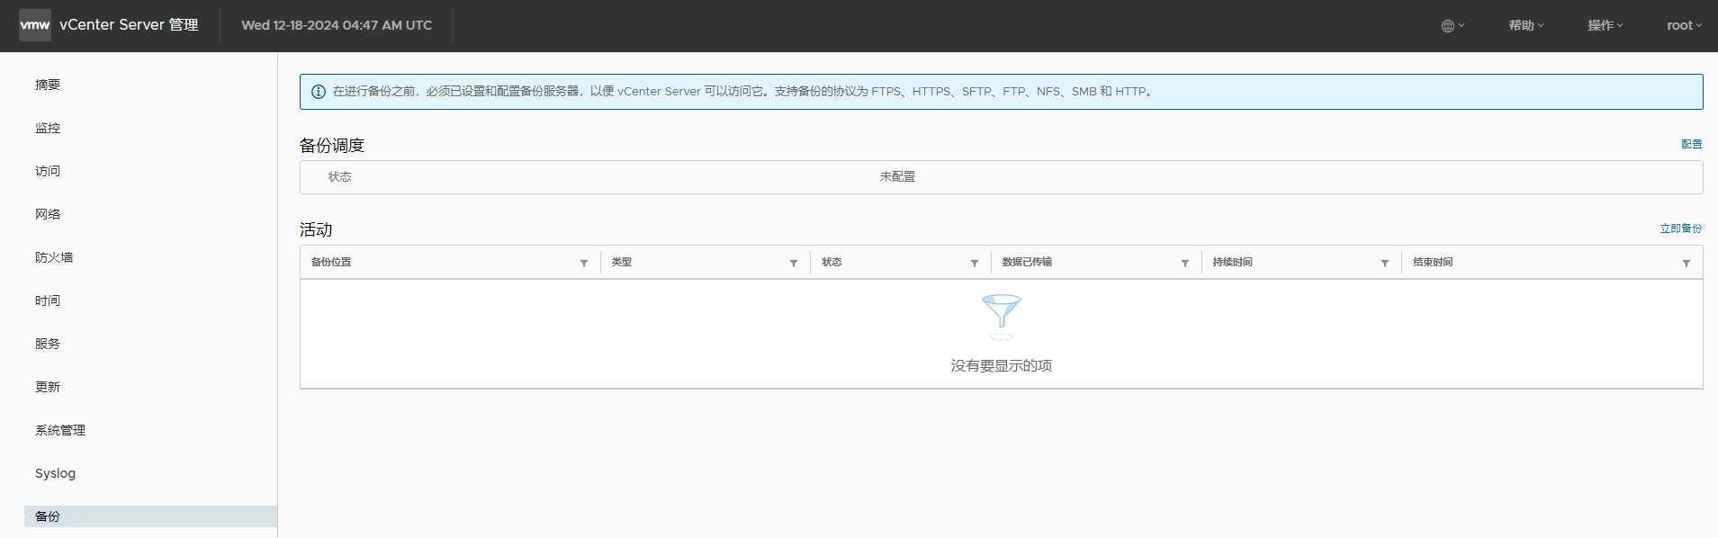Filter the 备份位置 column via funnel icon
Screen dimensions: 1718x538
pos(584,264)
